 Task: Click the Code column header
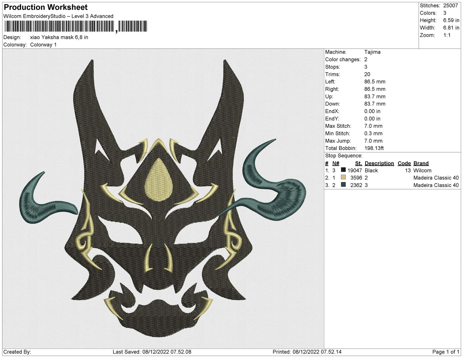coord(404,163)
